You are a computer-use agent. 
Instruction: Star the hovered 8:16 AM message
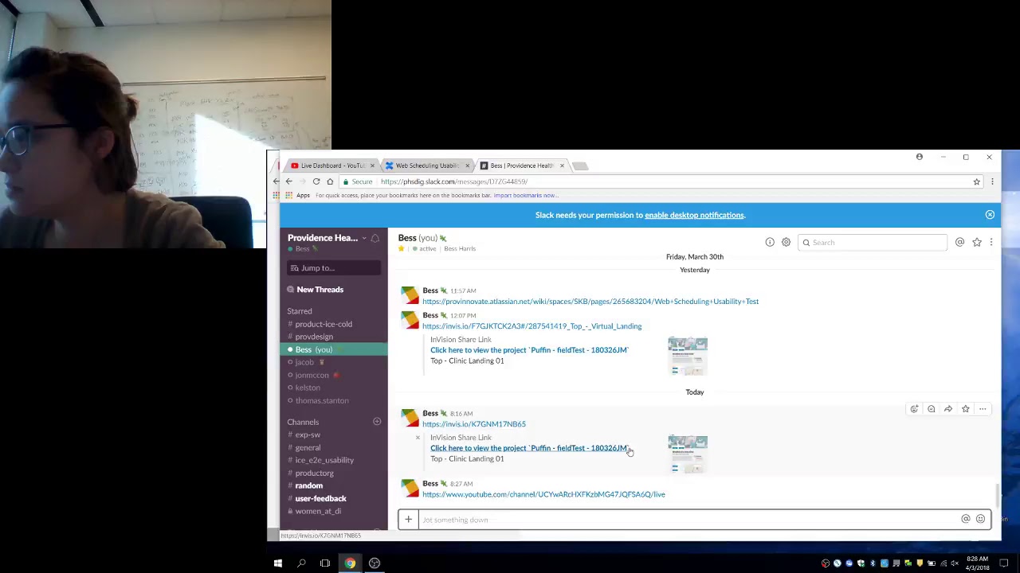coord(965,409)
